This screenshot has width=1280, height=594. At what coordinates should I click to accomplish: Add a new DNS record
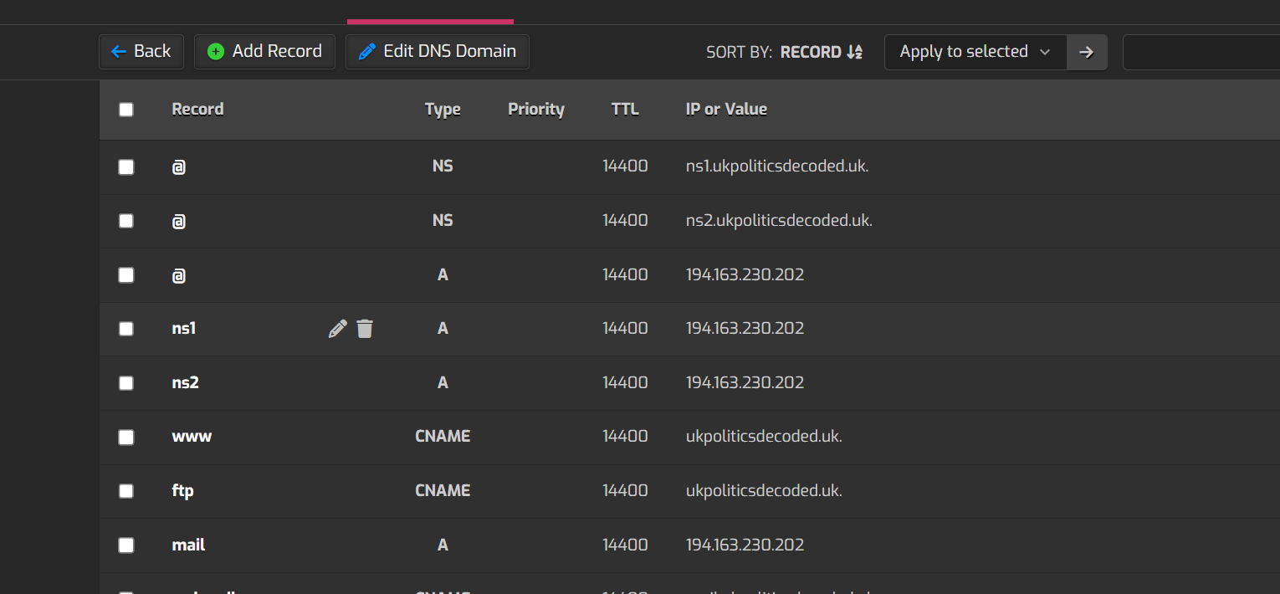(x=264, y=51)
